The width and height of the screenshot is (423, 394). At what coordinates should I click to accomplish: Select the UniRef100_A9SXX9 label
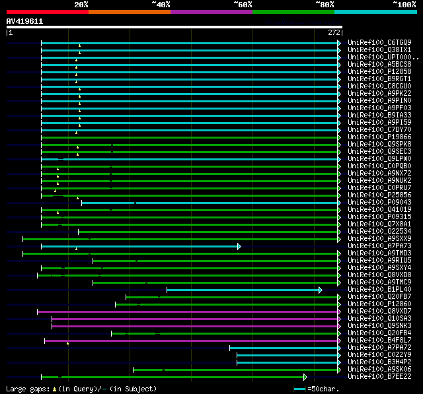tap(379, 239)
